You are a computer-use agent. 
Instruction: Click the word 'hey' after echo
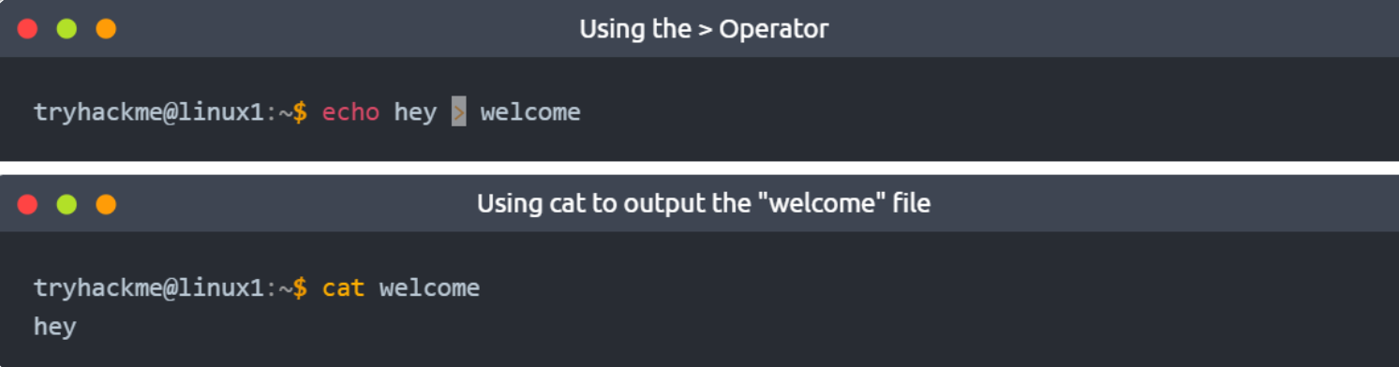tap(415, 113)
